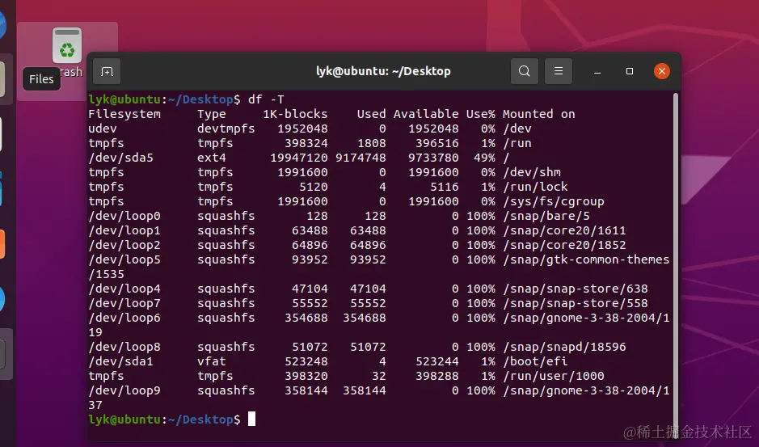
Task: Select the 'Type' column header
Action: point(212,114)
